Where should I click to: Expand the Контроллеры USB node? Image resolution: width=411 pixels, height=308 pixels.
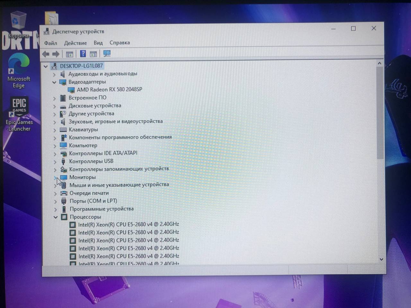click(x=55, y=162)
